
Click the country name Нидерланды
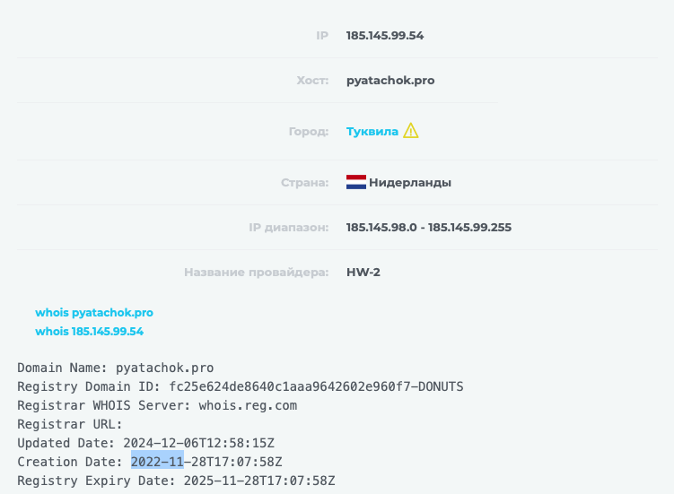tap(410, 183)
